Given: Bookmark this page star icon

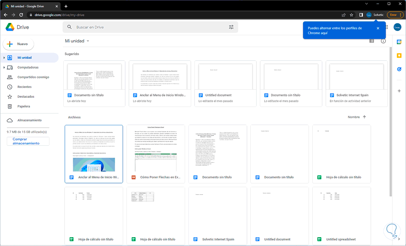Looking at the screenshot, I should pyautogui.click(x=352, y=15).
